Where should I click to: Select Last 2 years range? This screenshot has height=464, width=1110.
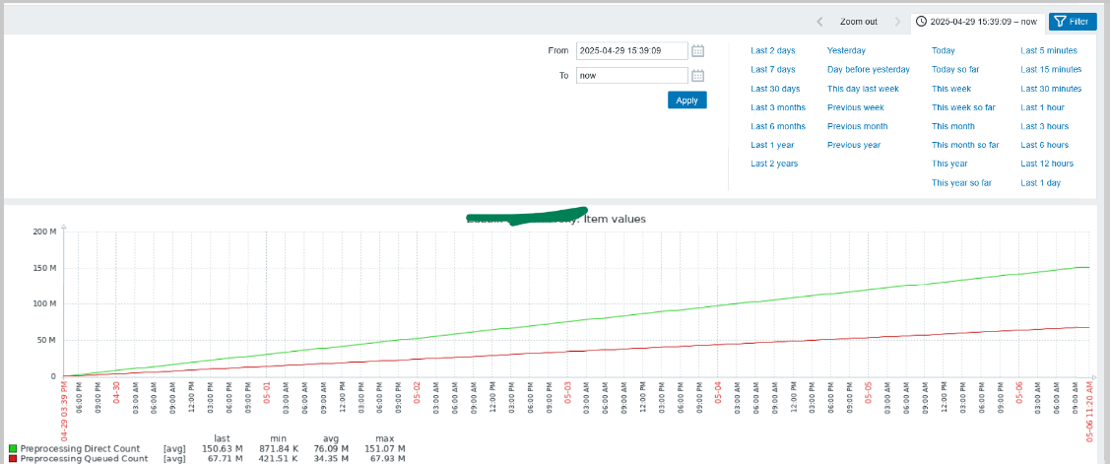[x=774, y=164]
